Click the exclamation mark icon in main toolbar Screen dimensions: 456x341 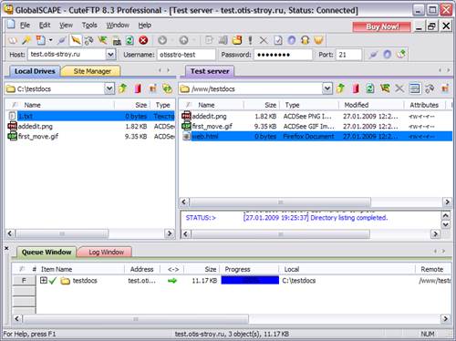click(x=250, y=40)
